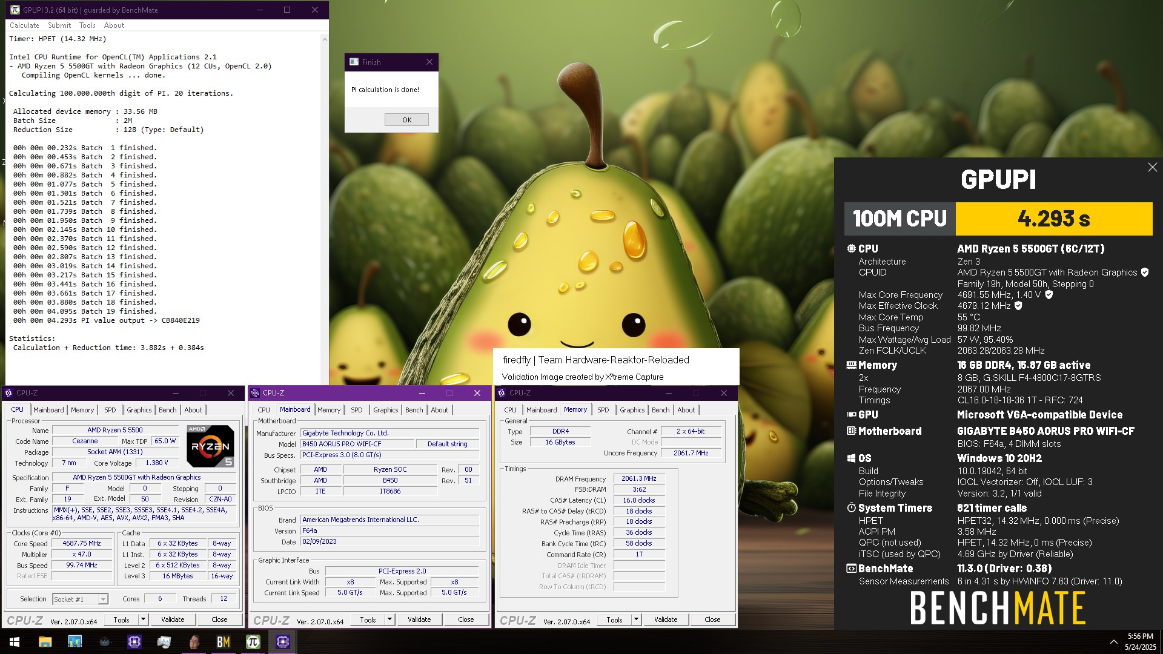This screenshot has width=1163, height=654.
Task: Expand Tools arrow in CPU-Z Memory window
Action: tap(636, 619)
